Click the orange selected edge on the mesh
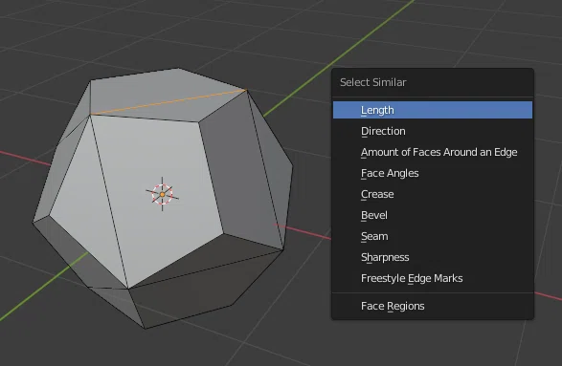Screen dimensions: 562x366 tap(169, 102)
